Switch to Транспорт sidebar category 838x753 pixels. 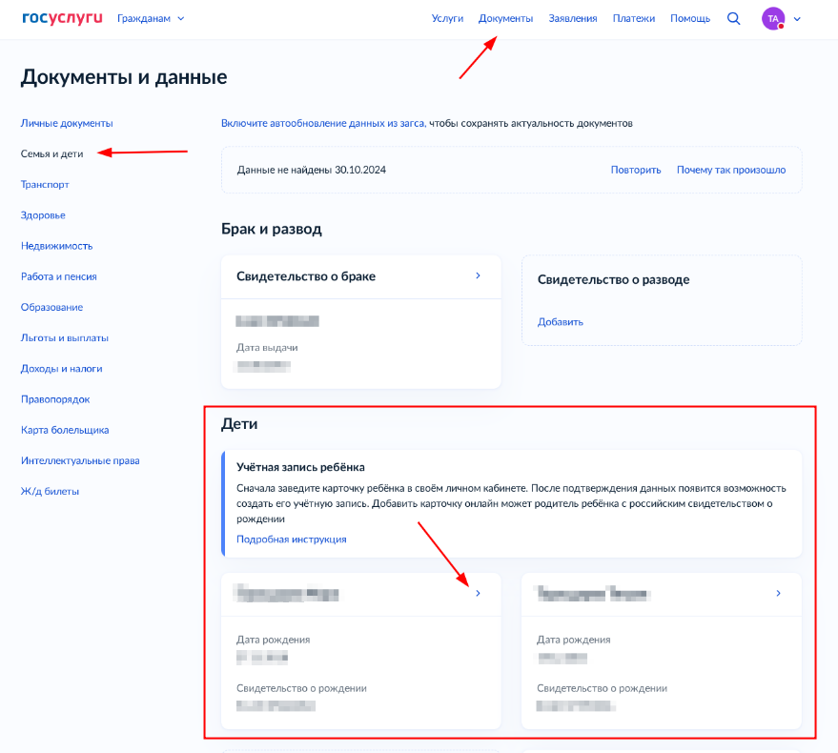pos(45,184)
